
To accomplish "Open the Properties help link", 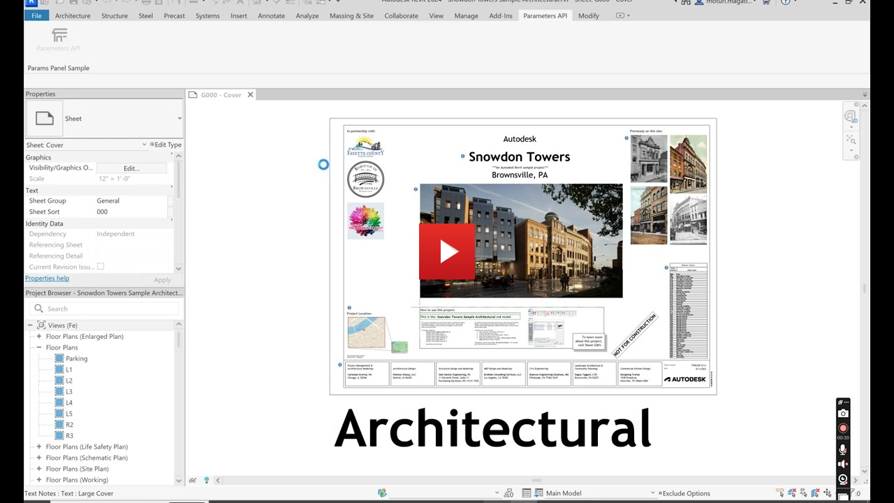I will pyautogui.click(x=47, y=278).
